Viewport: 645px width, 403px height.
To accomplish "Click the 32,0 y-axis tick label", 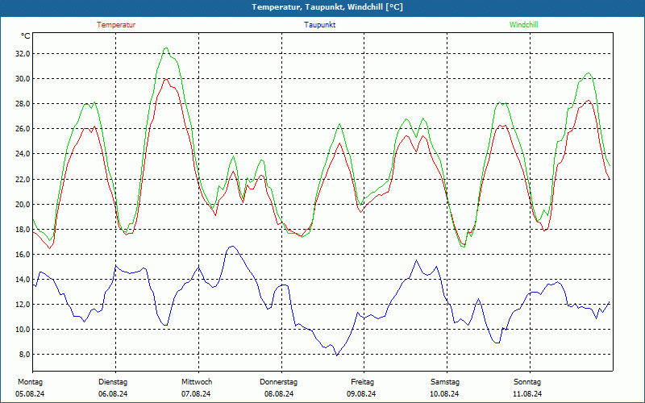I will 22,53.
